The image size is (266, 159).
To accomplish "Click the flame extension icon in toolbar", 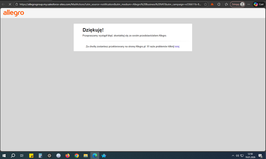I will [x=212, y=4].
